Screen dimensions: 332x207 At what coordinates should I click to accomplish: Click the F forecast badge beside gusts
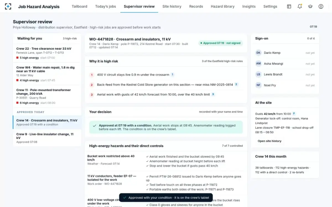[x=294, y=113]
